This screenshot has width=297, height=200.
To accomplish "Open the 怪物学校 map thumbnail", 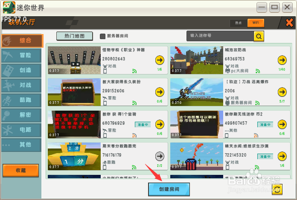I will [74, 60].
